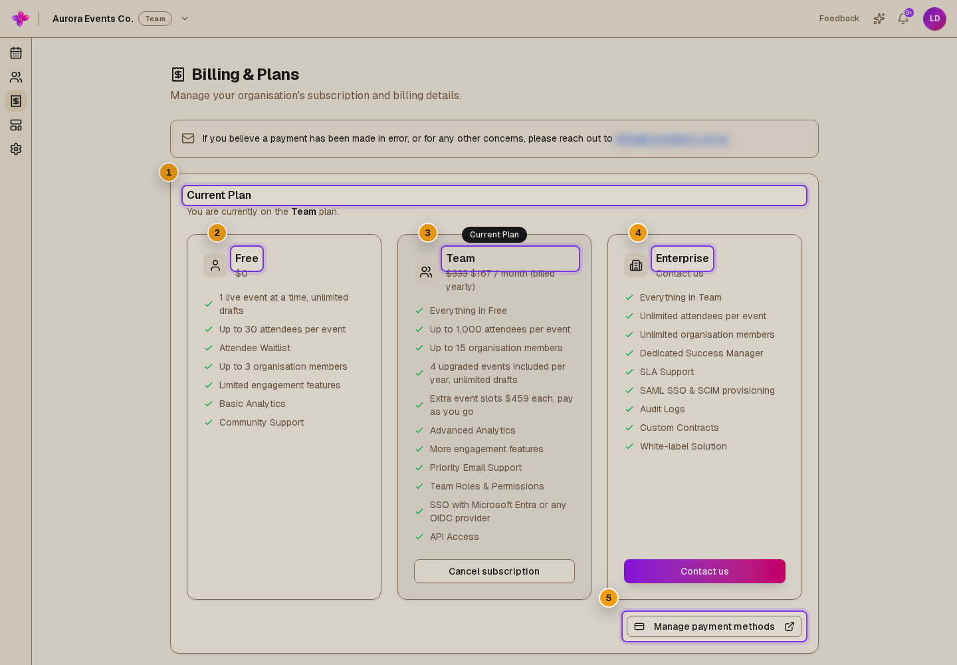Screen dimensions: 957x665
Task: Click the envelope icon in the notice banner
Action: pyautogui.click(x=188, y=138)
